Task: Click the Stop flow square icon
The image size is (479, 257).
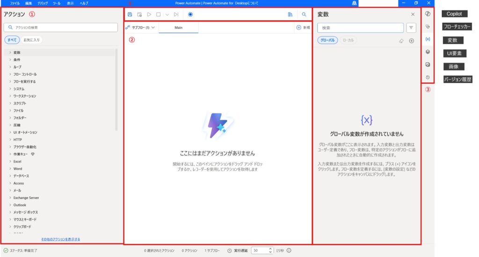Action: point(158,14)
